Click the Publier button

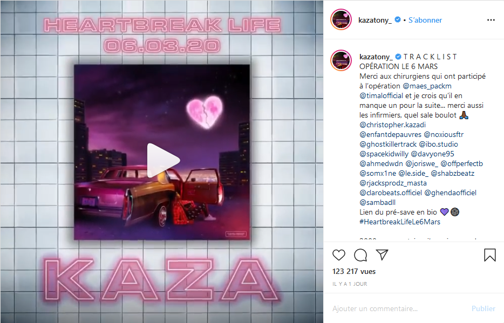[483, 308]
